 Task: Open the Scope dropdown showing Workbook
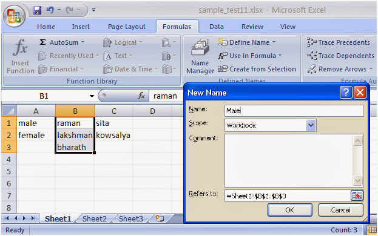pyautogui.click(x=311, y=125)
